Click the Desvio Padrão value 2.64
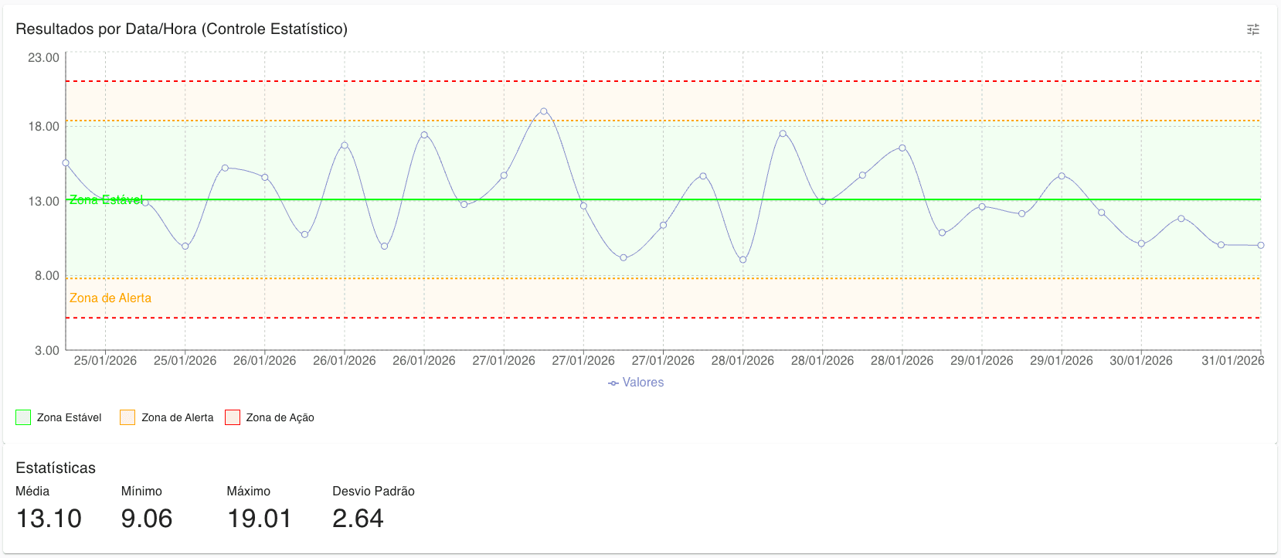 point(358,519)
